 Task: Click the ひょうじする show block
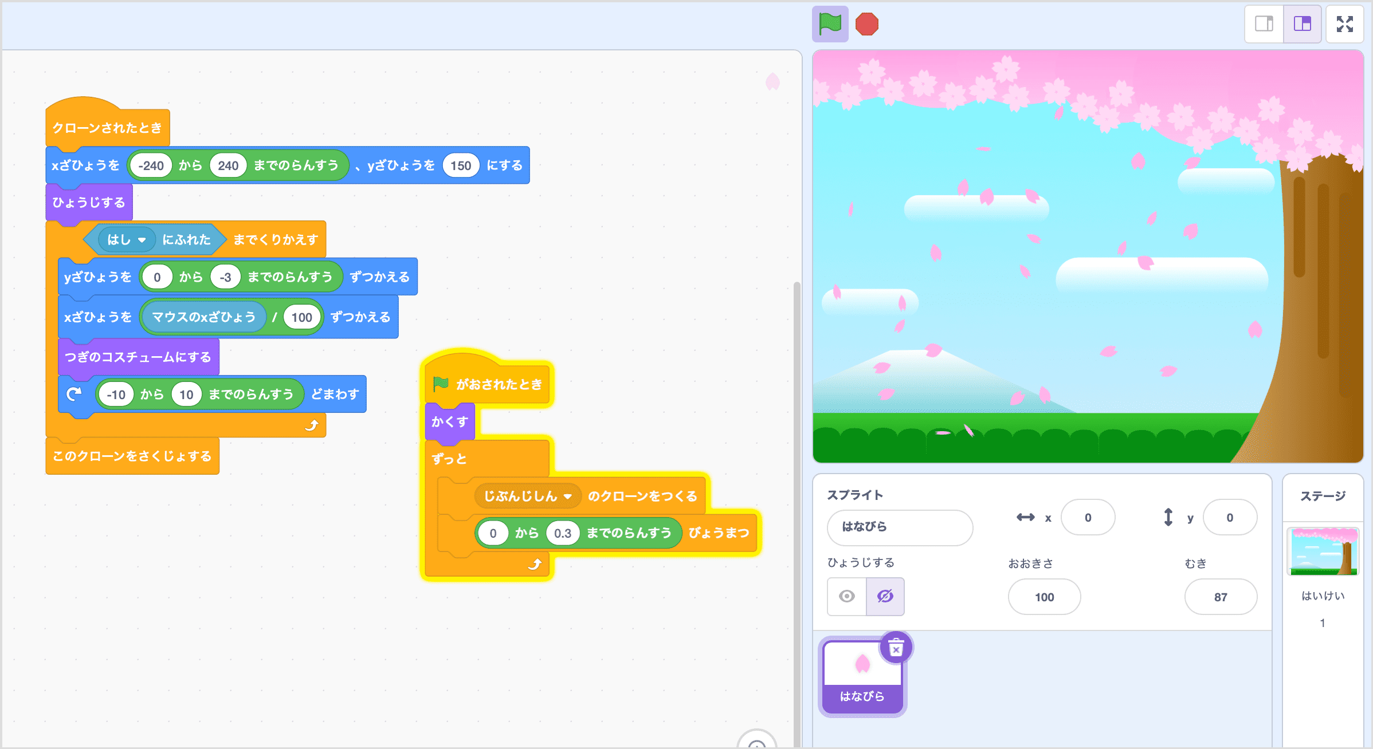pyautogui.click(x=89, y=202)
